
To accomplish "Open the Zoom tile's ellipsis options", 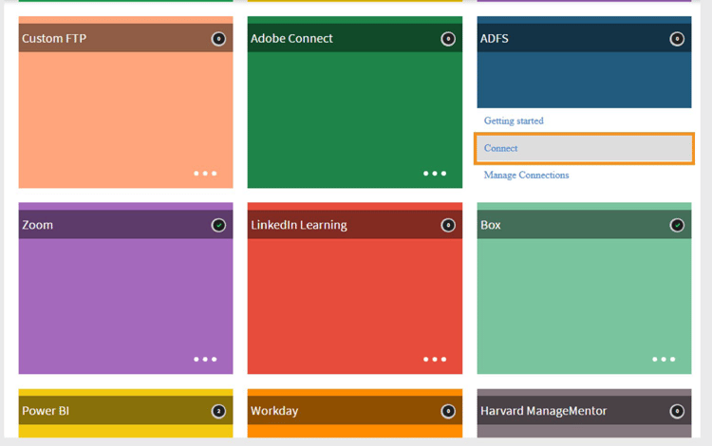I will (205, 360).
